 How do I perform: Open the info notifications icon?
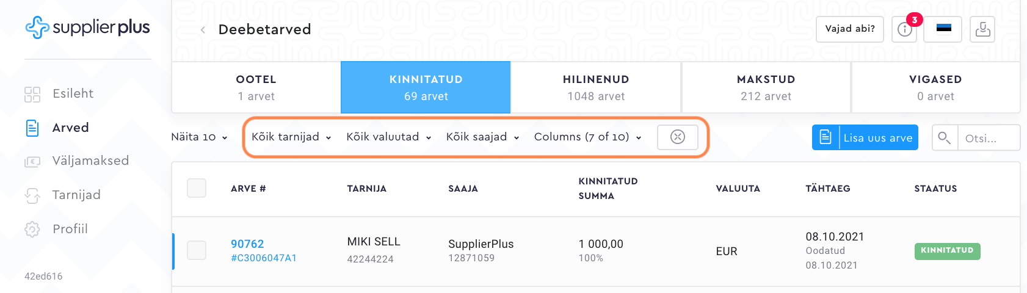pos(904,29)
